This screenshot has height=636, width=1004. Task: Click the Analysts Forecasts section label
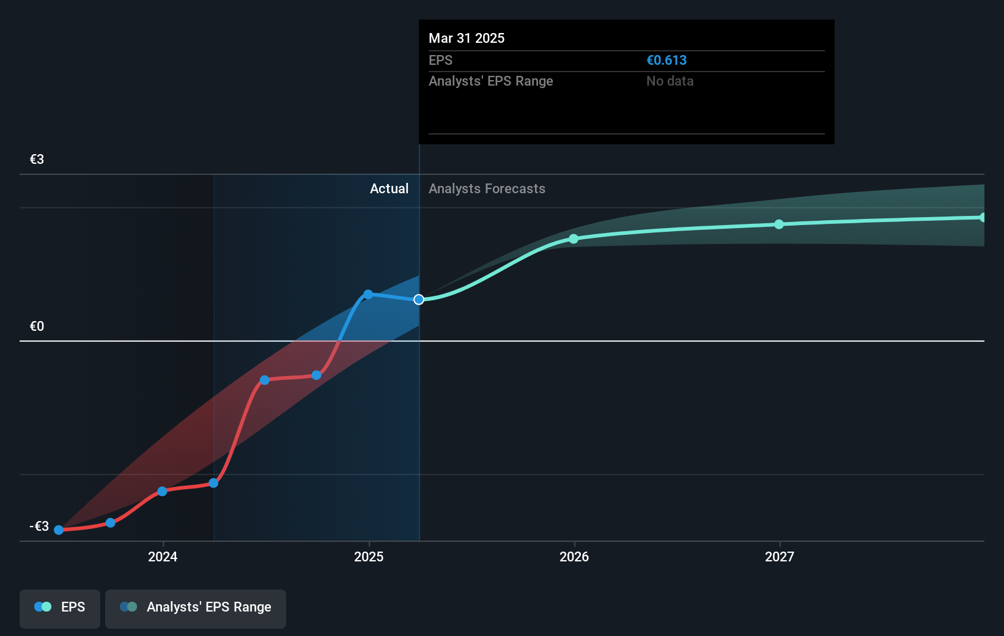pyautogui.click(x=487, y=189)
